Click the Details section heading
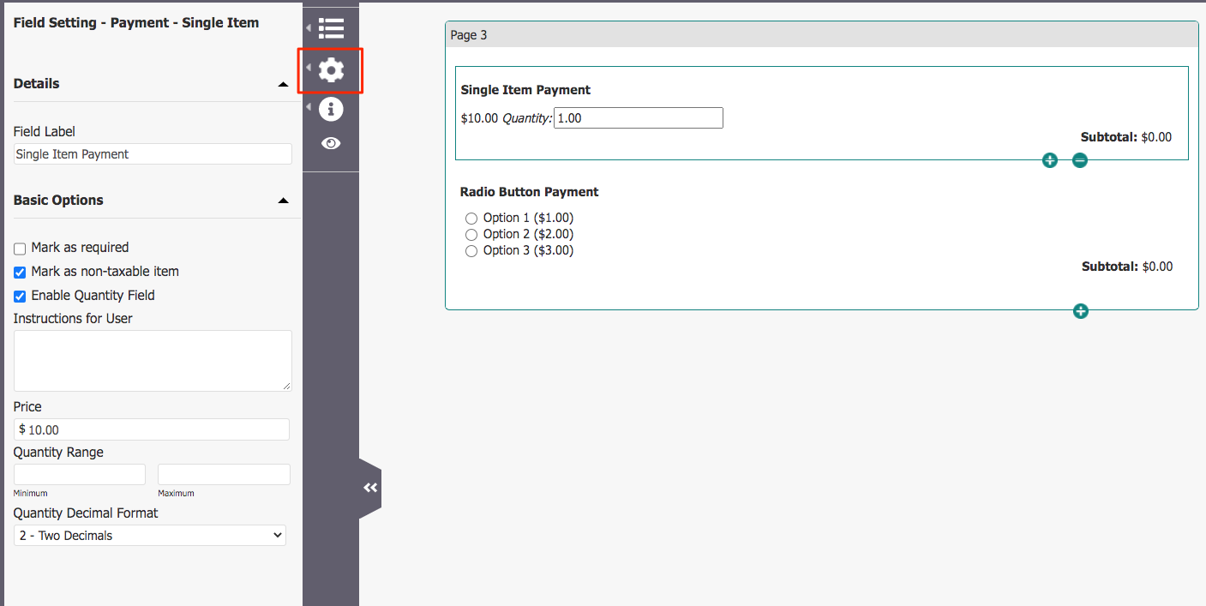The width and height of the screenshot is (1206, 606). 37,84
